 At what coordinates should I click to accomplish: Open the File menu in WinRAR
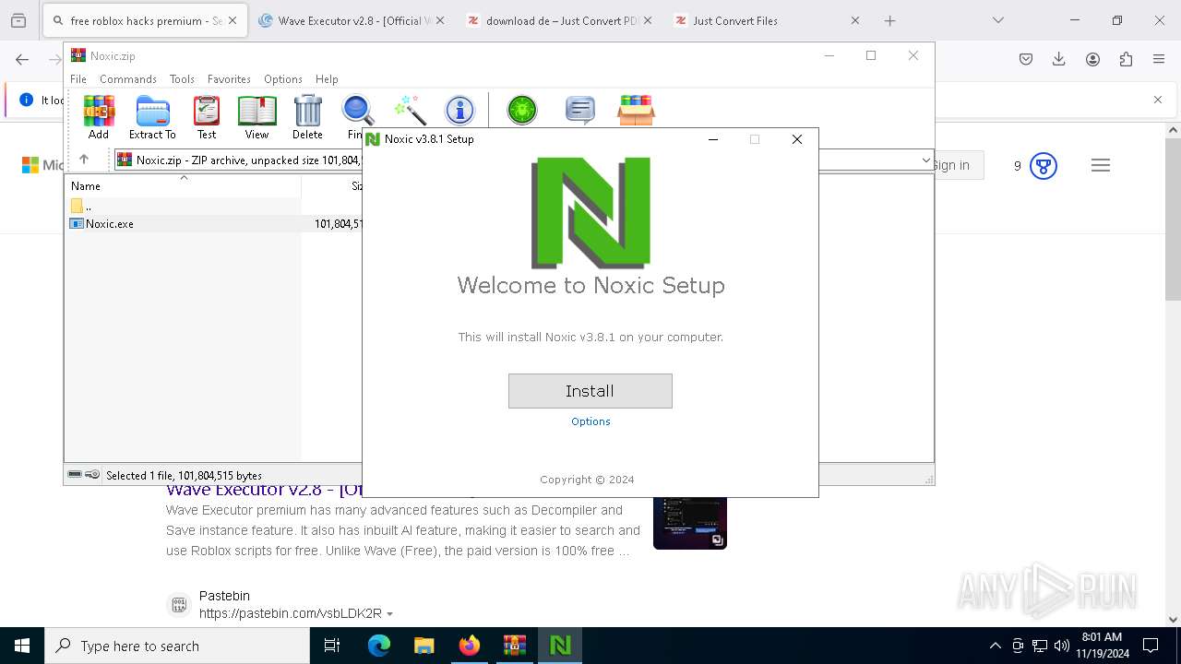click(x=78, y=79)
